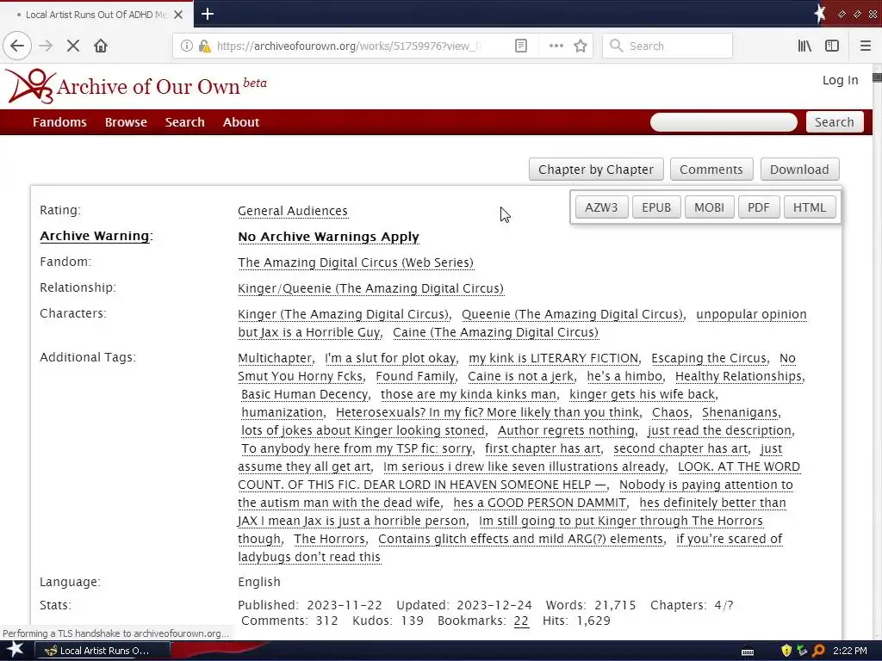Click the Archive of Our Own logo
Screen dimensions: 882x661
tap(135, 86)
